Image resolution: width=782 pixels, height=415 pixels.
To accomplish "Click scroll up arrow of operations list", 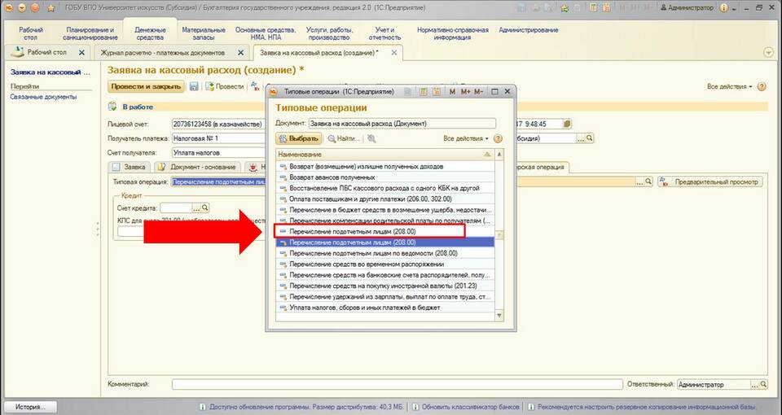I will pos(499,155).
